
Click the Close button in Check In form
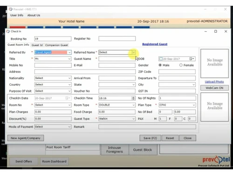[x=188, y=138]
